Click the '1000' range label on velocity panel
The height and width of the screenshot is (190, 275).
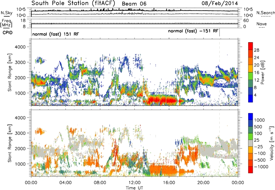click(20, 164)
